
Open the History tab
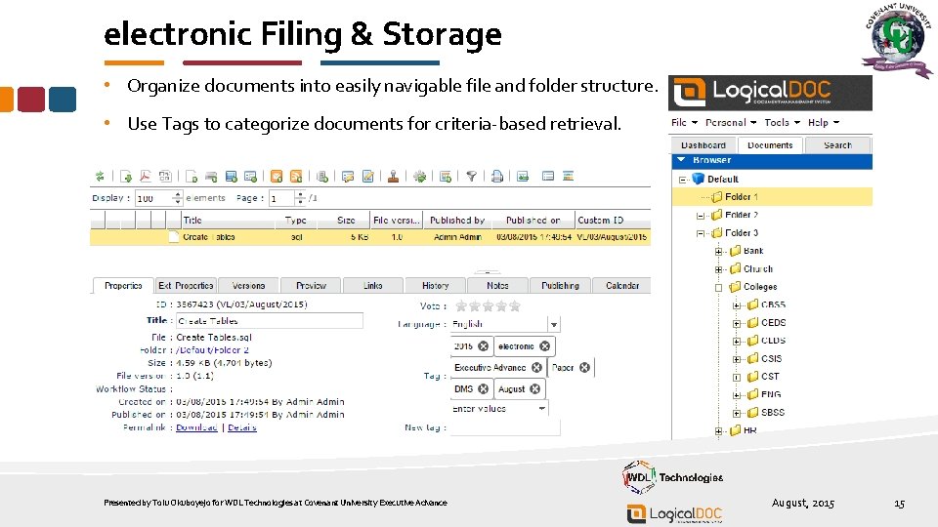(436, 286)
